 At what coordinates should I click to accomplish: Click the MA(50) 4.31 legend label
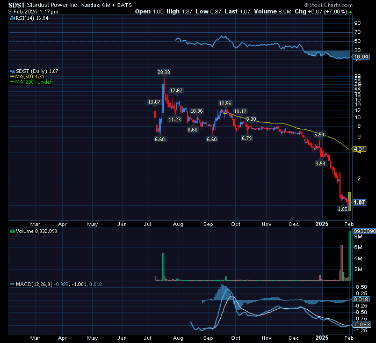pos(30,77)
